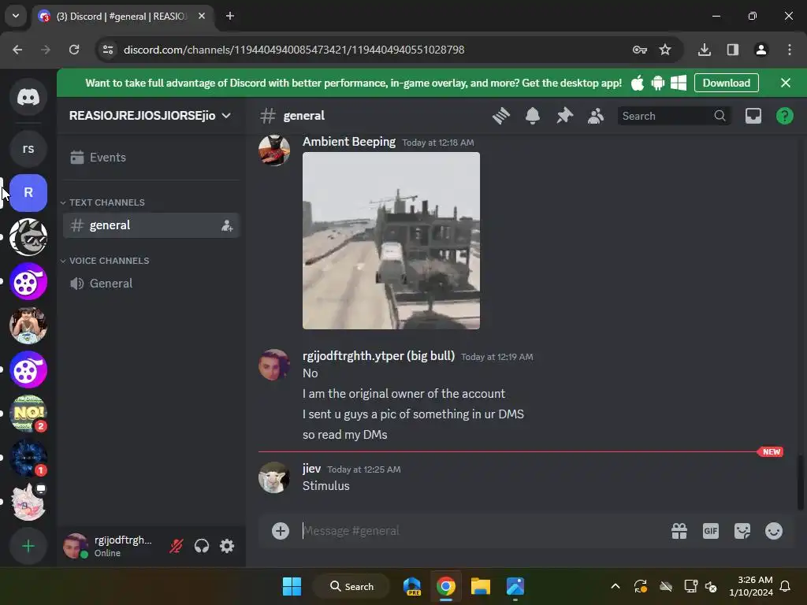Click chat scrollbar thumb

pyautogui.click(x=800, y=483)
